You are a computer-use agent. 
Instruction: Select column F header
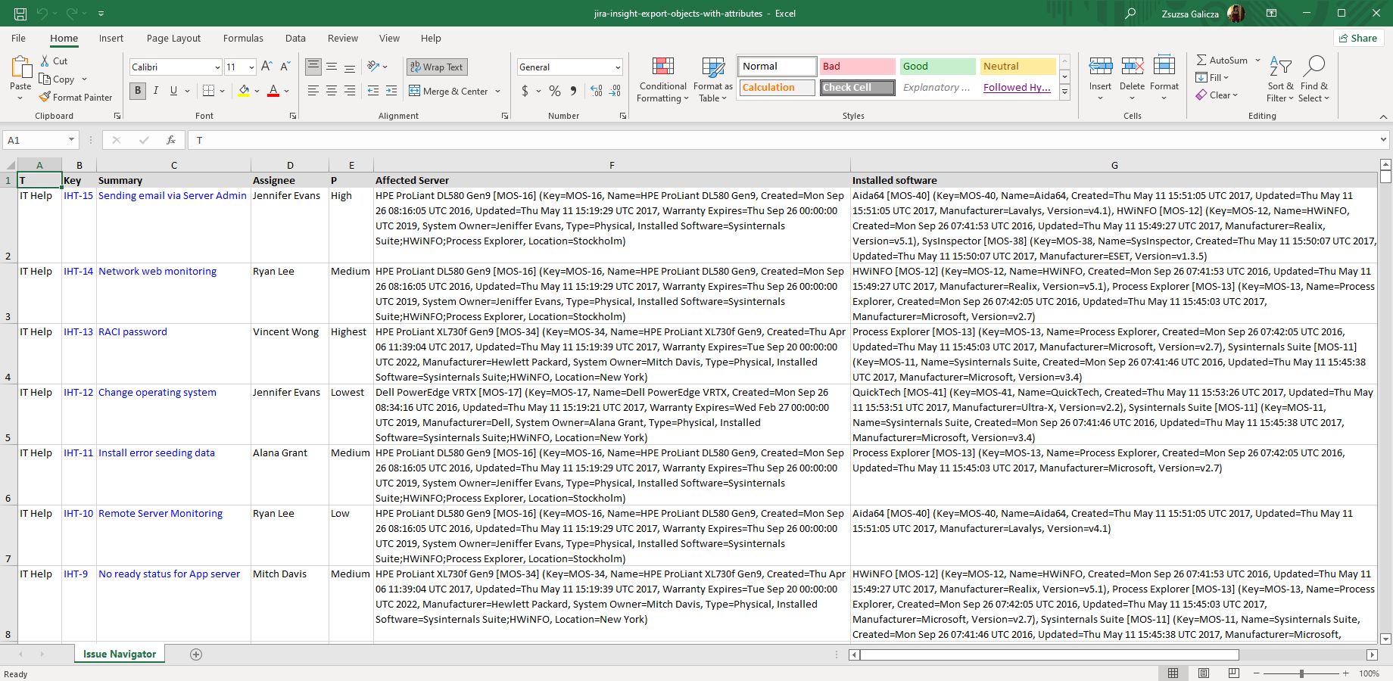tap(612, 165)
